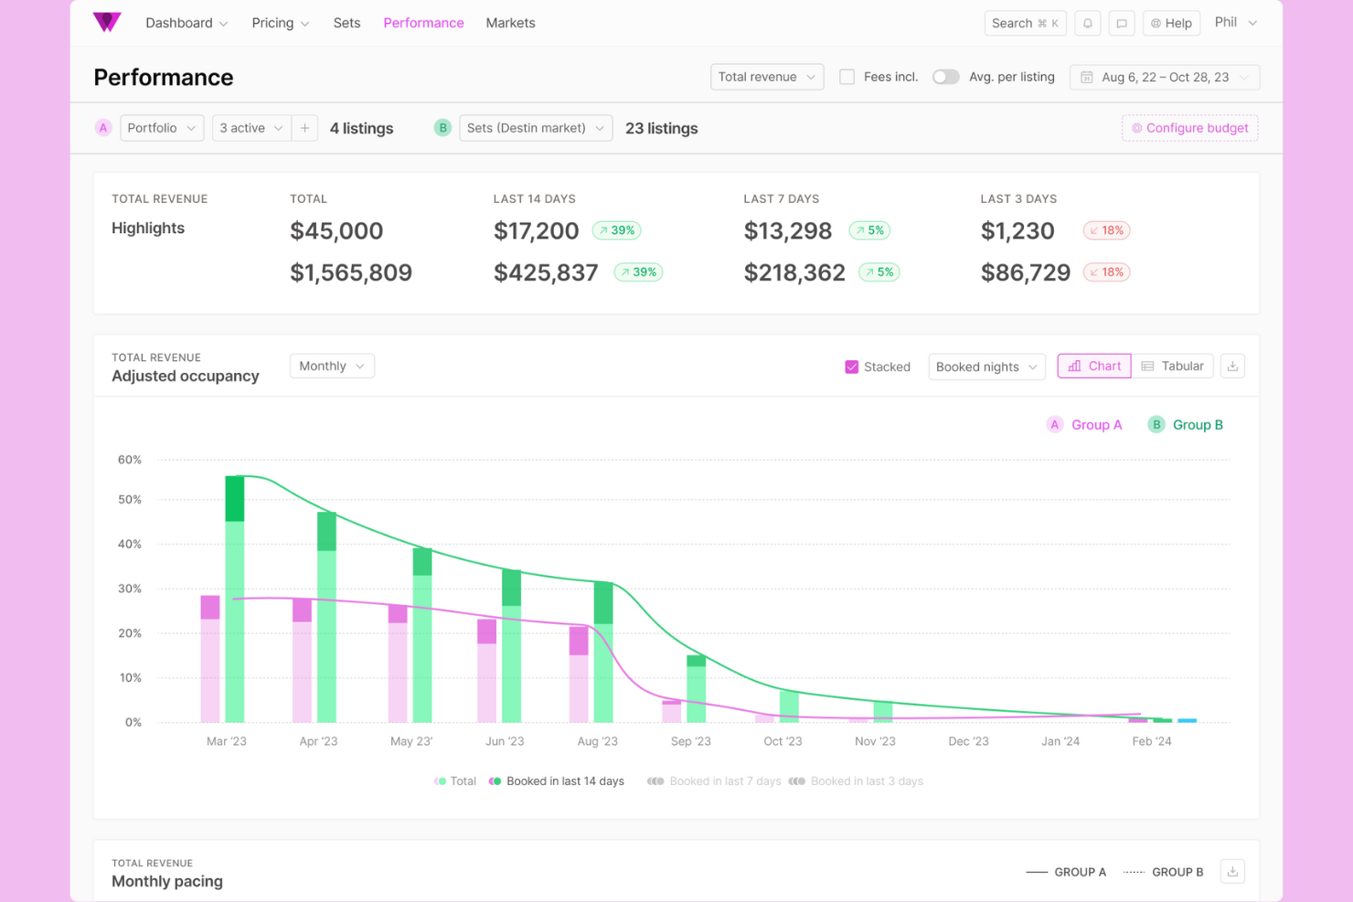The image size is (1353, 902).
Task: Uncheck the Stacked checkbox
Action: click(x=849, y=366)
